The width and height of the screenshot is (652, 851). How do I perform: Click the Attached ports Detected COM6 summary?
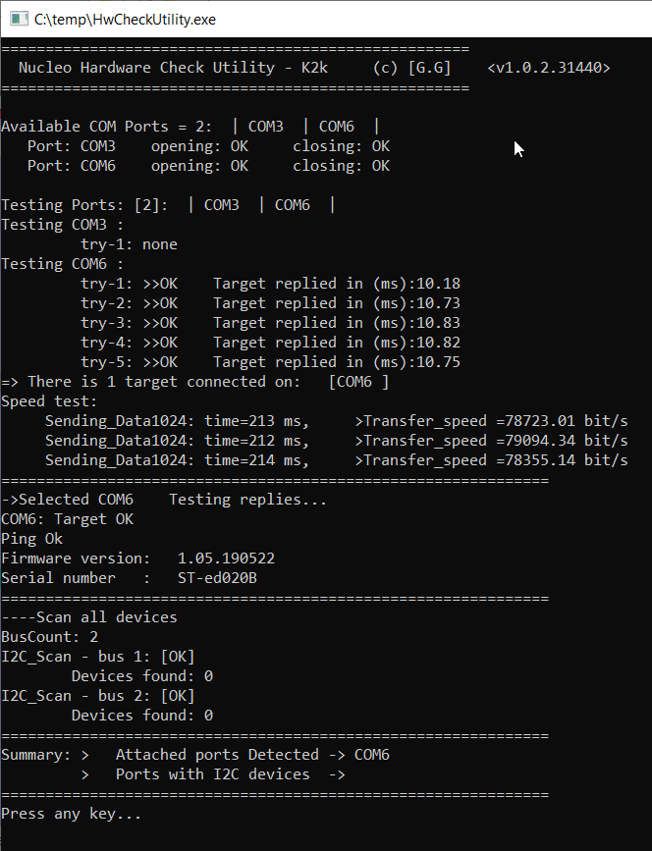(x=252, y=755)
